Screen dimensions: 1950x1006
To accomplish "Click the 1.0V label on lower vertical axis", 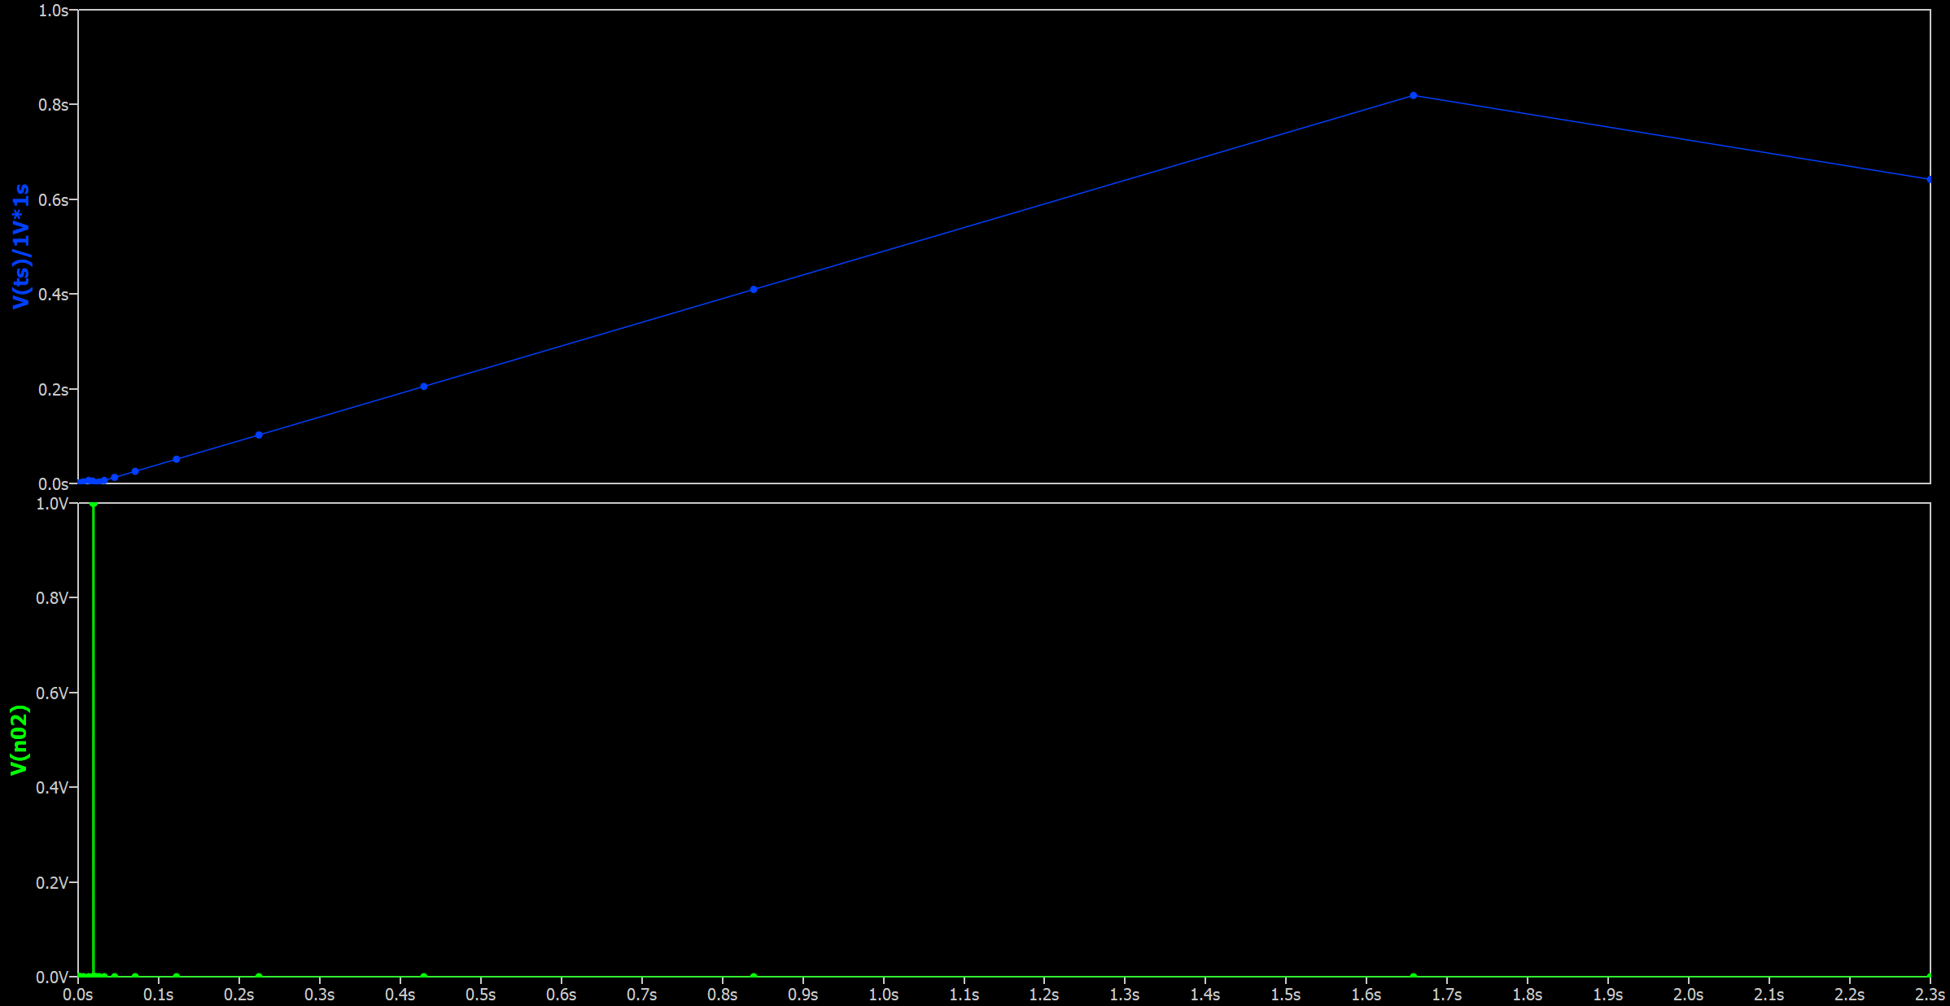I will tap(52, 504).
